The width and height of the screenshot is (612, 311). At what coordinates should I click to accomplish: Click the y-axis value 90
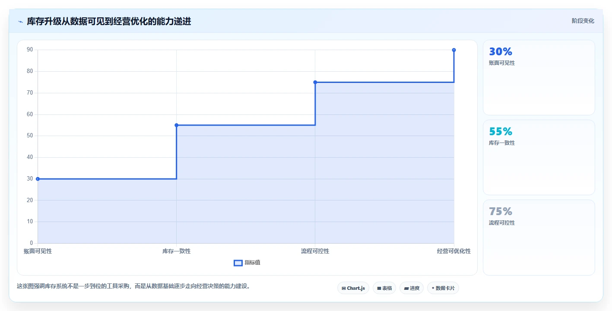tap(30, 50)
